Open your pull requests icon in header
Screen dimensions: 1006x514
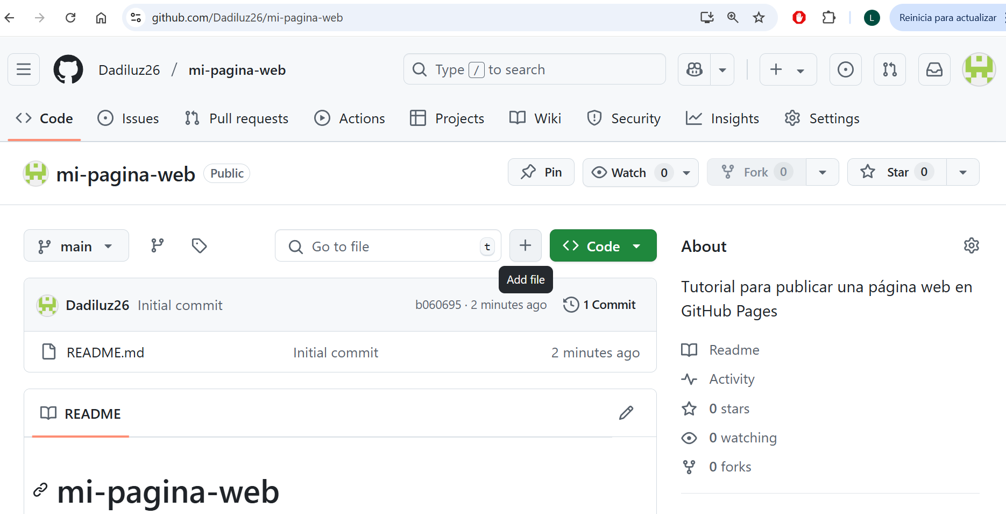[890, 69]
